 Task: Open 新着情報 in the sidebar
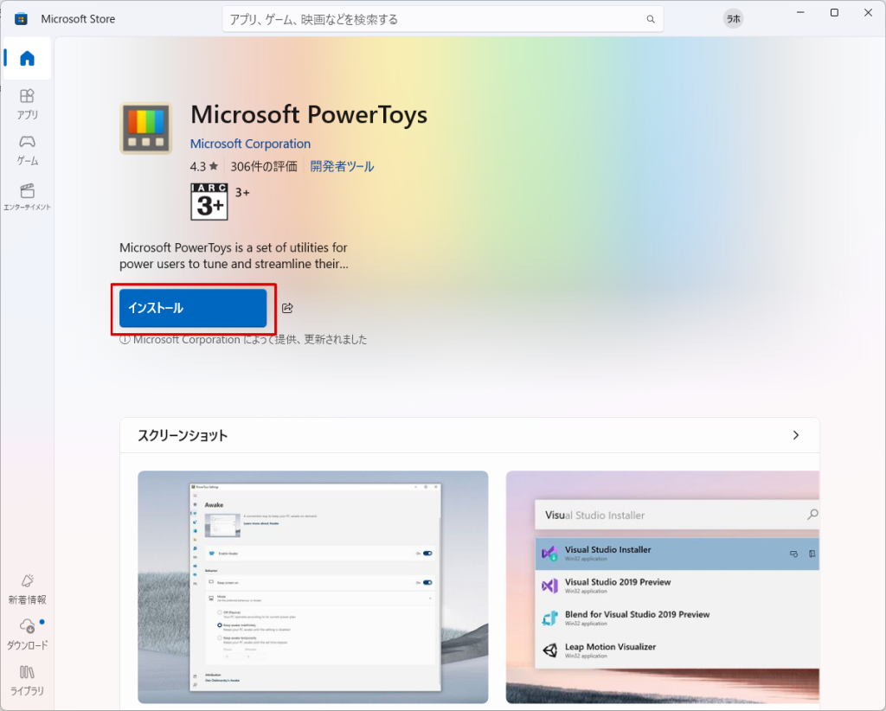tap(27, 588)
